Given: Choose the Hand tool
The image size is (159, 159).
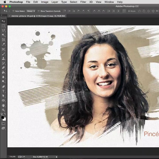Looking at the screenshot, I should coord(3,105).
